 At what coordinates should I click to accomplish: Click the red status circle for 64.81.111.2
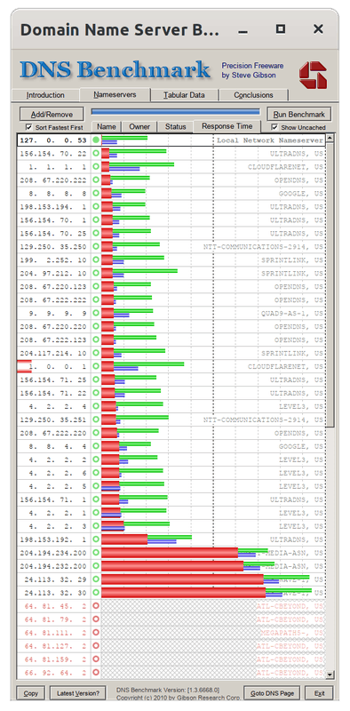click(96, 633)
